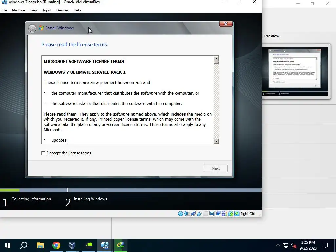Open notification center icon
The width and height of the screenshot is (336, 252).
[x=325, y=245]
